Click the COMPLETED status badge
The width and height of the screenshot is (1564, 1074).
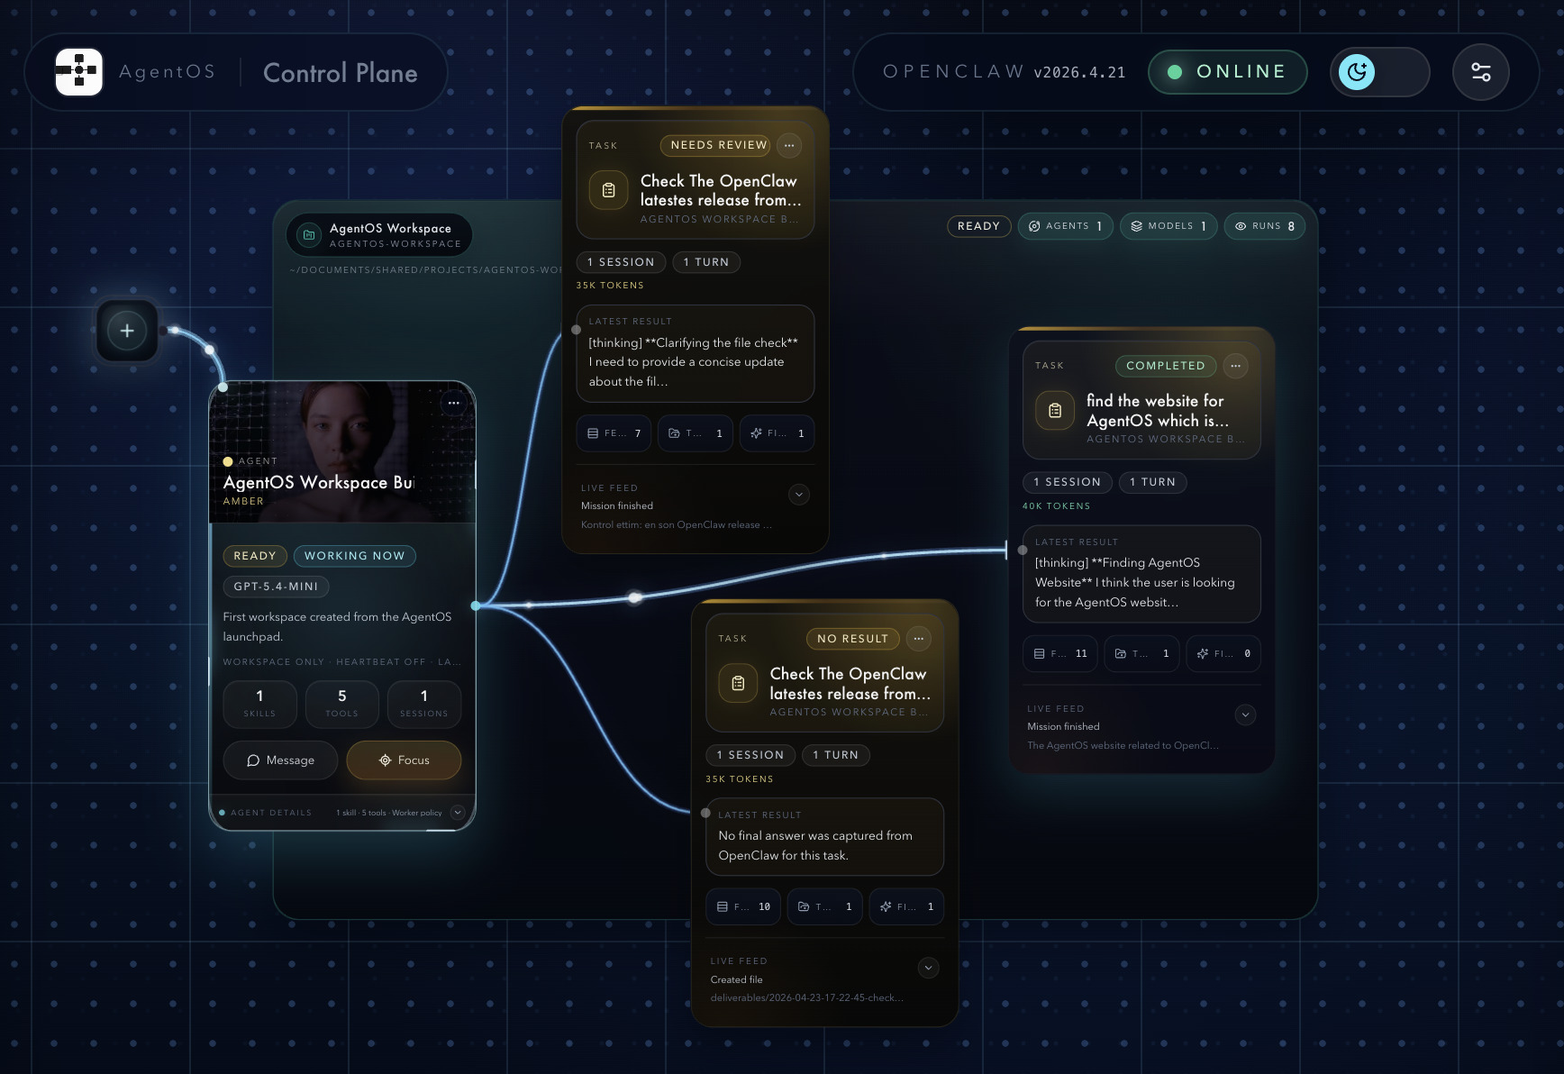coord(1166,366)
